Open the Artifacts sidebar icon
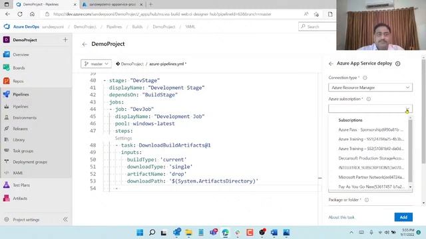426x239 pixels. [x=7, y=199]
